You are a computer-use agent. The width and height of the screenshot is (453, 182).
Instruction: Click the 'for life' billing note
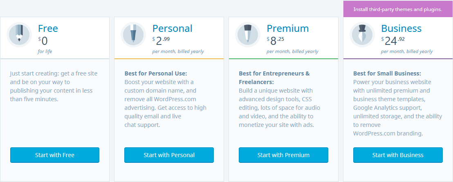45,52
